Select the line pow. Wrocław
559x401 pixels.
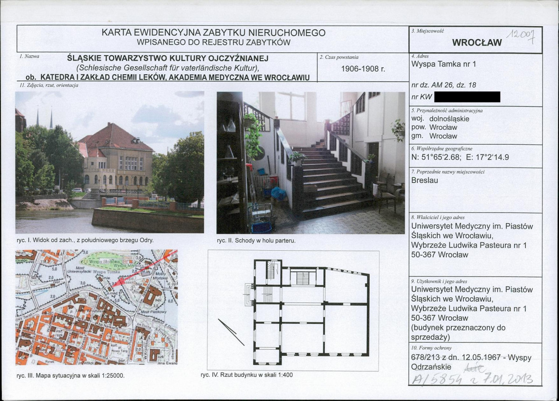pyautogui.click(x=434, y=127)
